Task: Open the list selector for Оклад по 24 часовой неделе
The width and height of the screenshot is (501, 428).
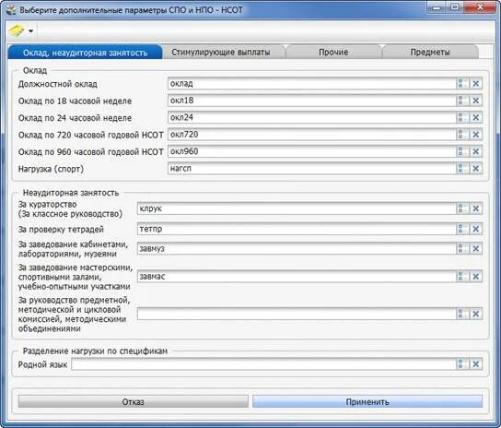Action: 462,117
